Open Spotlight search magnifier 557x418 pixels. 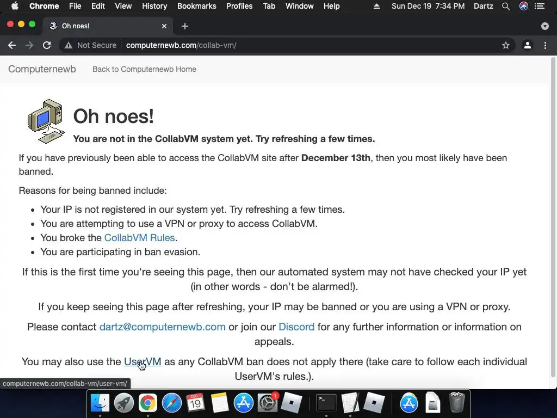click(x=506, y=6)
